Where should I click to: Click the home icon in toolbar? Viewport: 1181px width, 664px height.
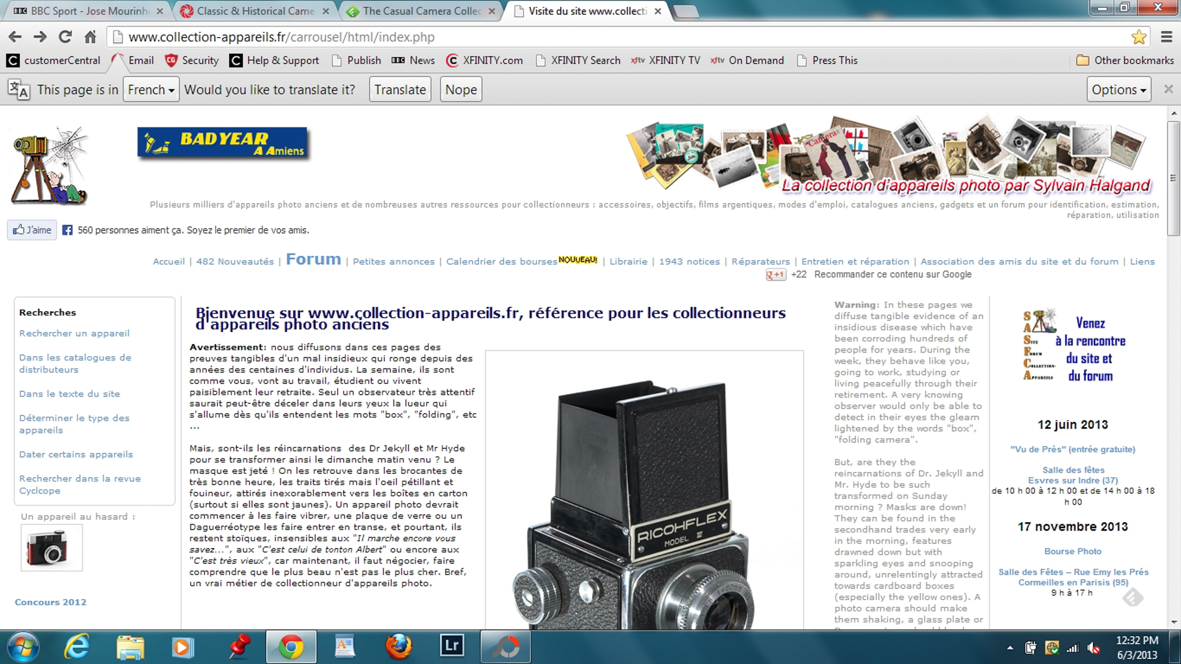tap(90, 37)
